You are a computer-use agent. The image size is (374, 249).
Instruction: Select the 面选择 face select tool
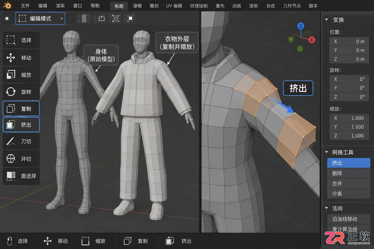(21, 176)
